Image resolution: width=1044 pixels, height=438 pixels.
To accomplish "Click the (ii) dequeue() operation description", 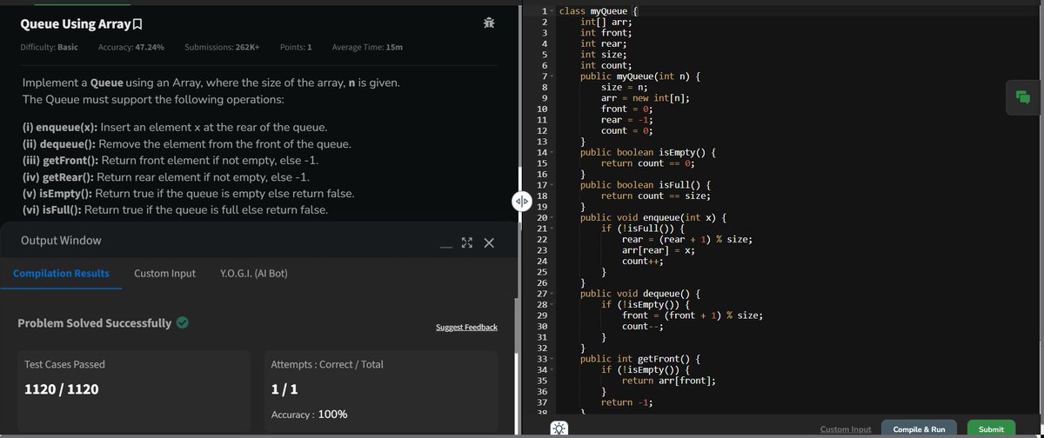I will (186, 143).
